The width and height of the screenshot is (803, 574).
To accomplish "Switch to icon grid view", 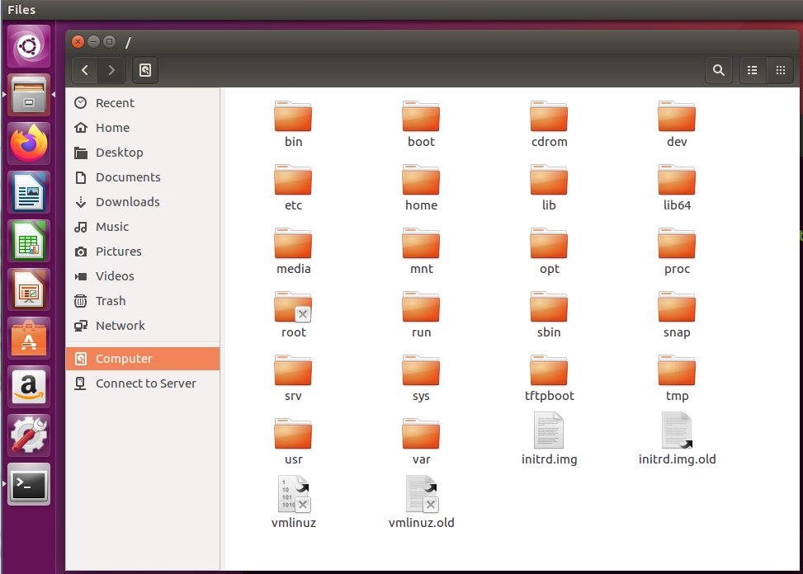I will click(x=781, y=70).
